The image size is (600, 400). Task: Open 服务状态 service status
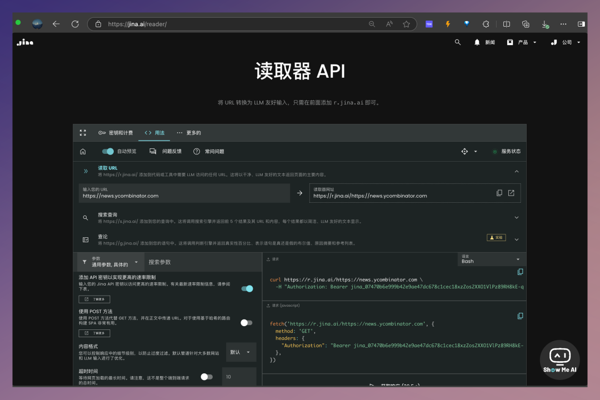(506, 152)
